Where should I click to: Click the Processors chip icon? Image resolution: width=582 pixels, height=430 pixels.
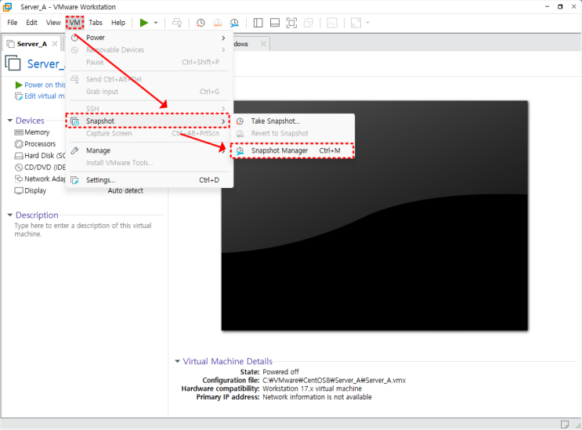(x=19, y=144)
